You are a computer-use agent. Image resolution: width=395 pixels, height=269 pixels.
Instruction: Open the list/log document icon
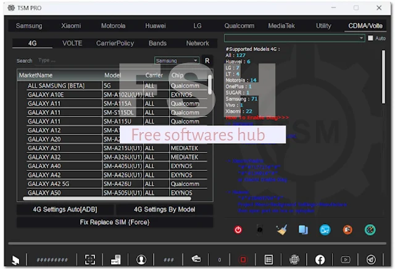tap(268, 259)
